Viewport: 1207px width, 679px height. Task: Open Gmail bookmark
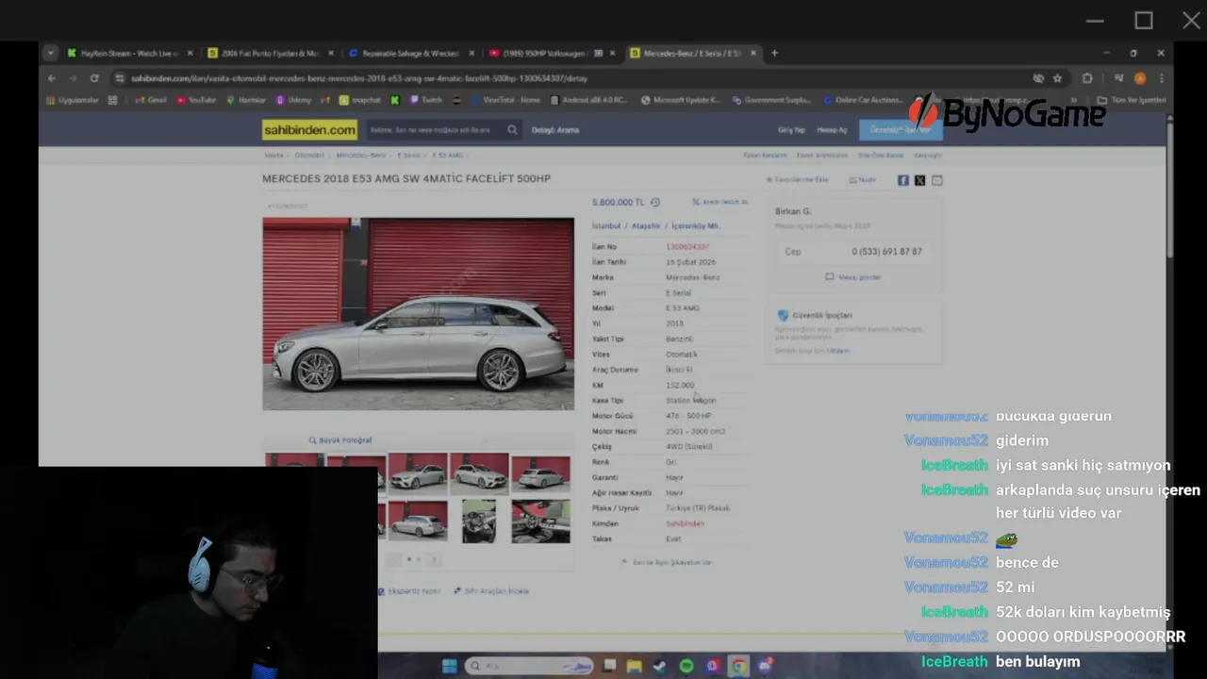[x=151, y=100]
